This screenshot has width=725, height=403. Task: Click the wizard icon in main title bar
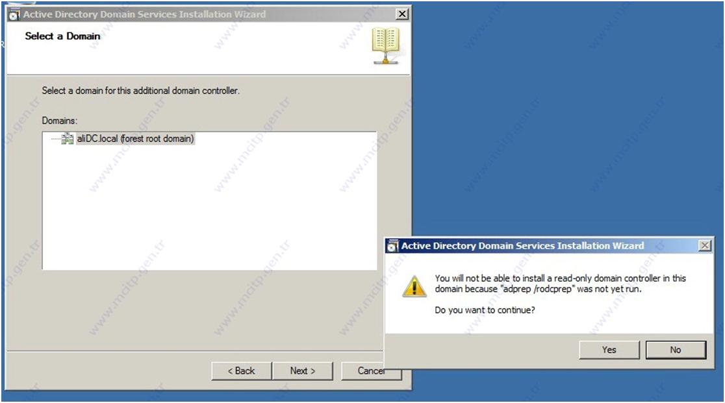[14, 14]
